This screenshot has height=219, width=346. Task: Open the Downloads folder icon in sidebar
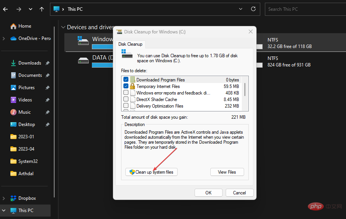click(x=13, y=63)
